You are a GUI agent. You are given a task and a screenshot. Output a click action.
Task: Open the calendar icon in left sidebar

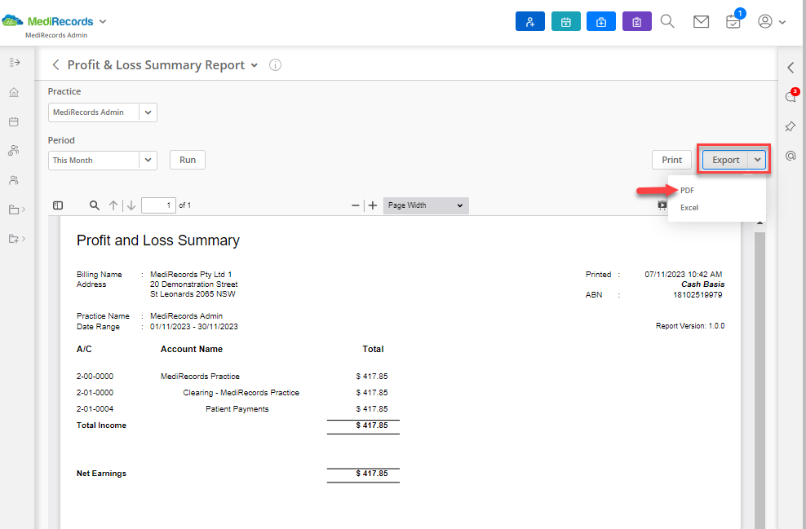(x=14, y=121)
